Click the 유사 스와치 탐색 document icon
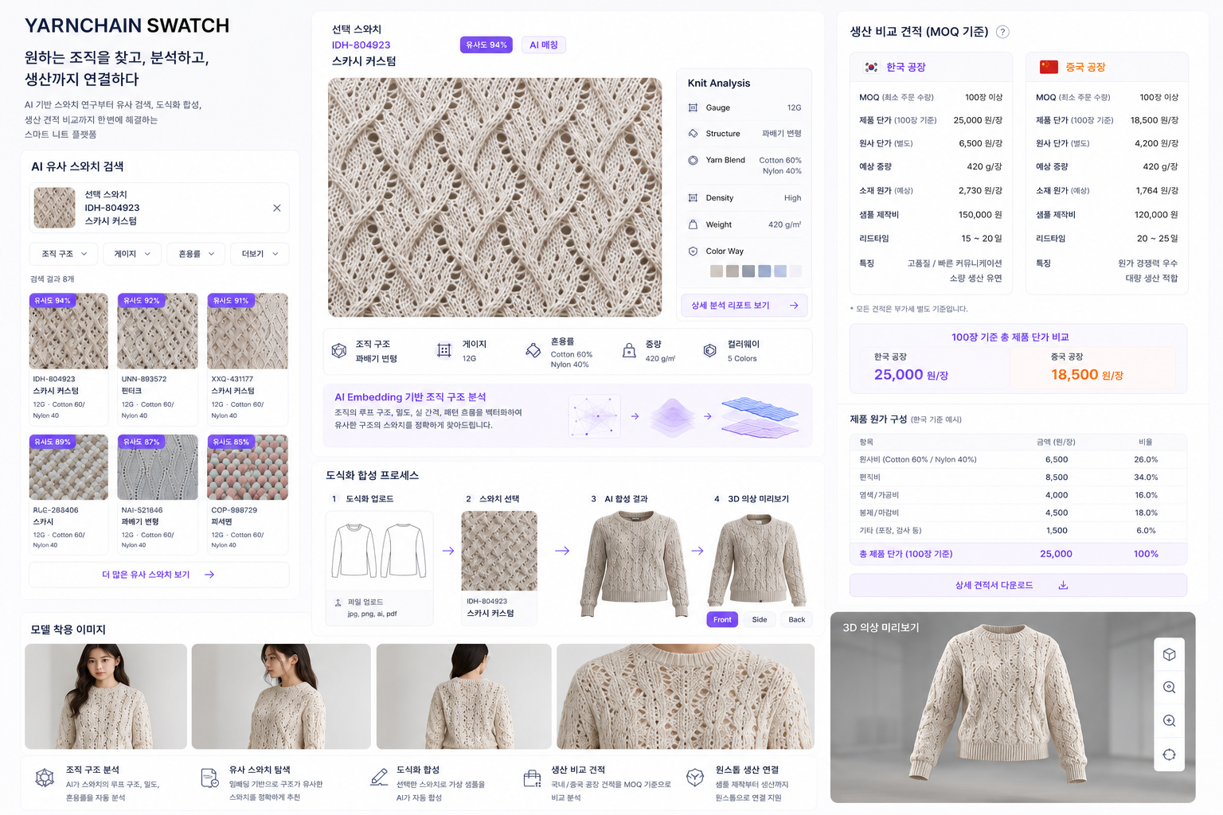 (x=209, y=778)
